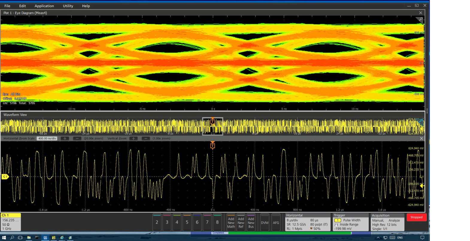Open Windows Start menu
Image resolution: width=470 pixels, height=241 pixels.
click(4, 238)
